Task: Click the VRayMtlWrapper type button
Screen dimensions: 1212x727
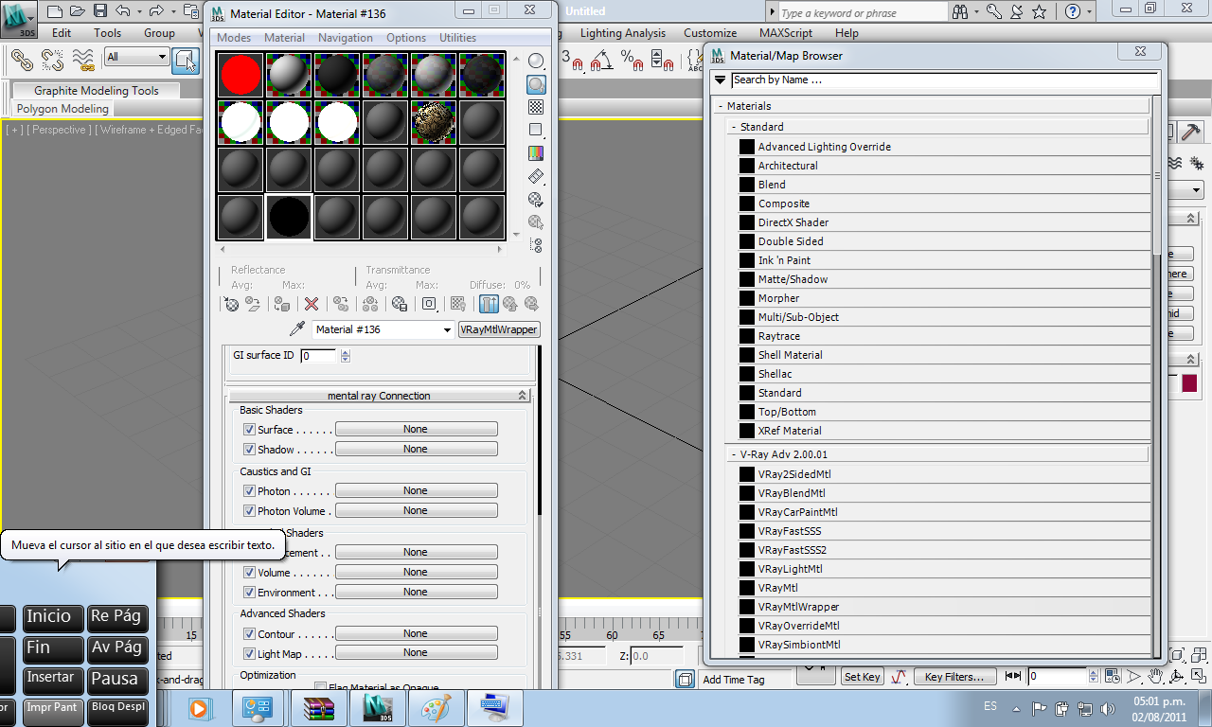Action: coord(499,329)
